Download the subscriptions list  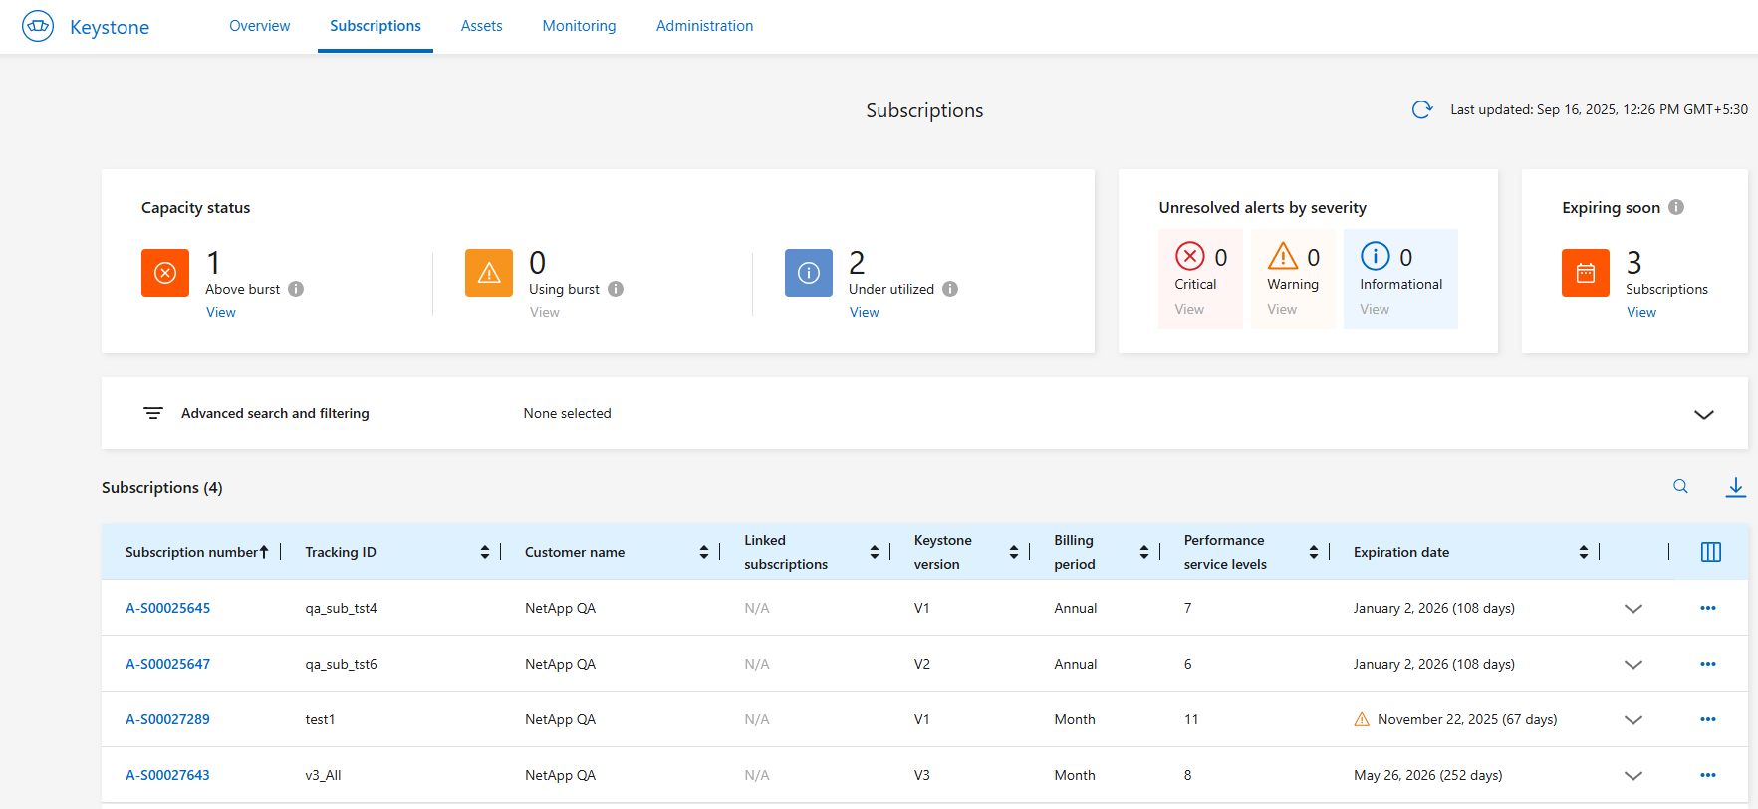click(1735, 487)
